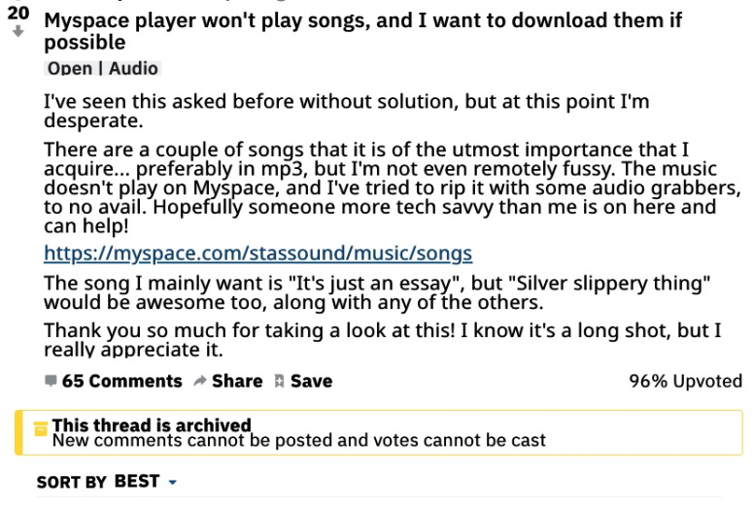This screenshot has width=753, height=508.
Task: Click the 'Thank you so much' closing paragraph
Action: (382, 339)
